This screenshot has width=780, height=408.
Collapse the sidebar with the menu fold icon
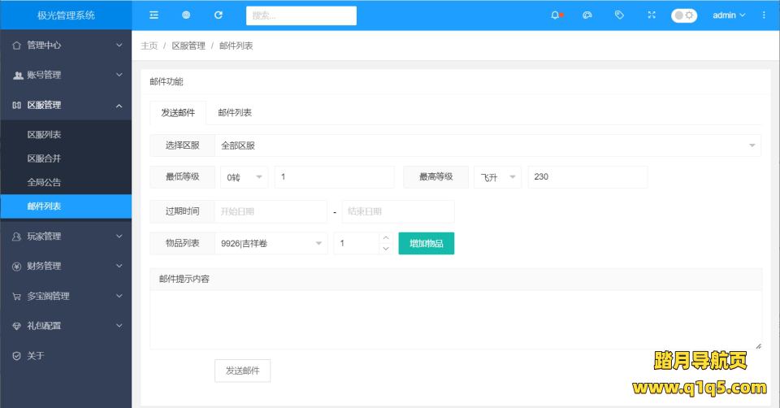(154, 15)
